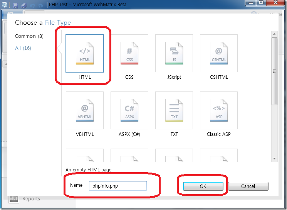Screen dimensions: 287x210
Task: Open the WebMatrix application menu icon
Action: pos(5,5)
